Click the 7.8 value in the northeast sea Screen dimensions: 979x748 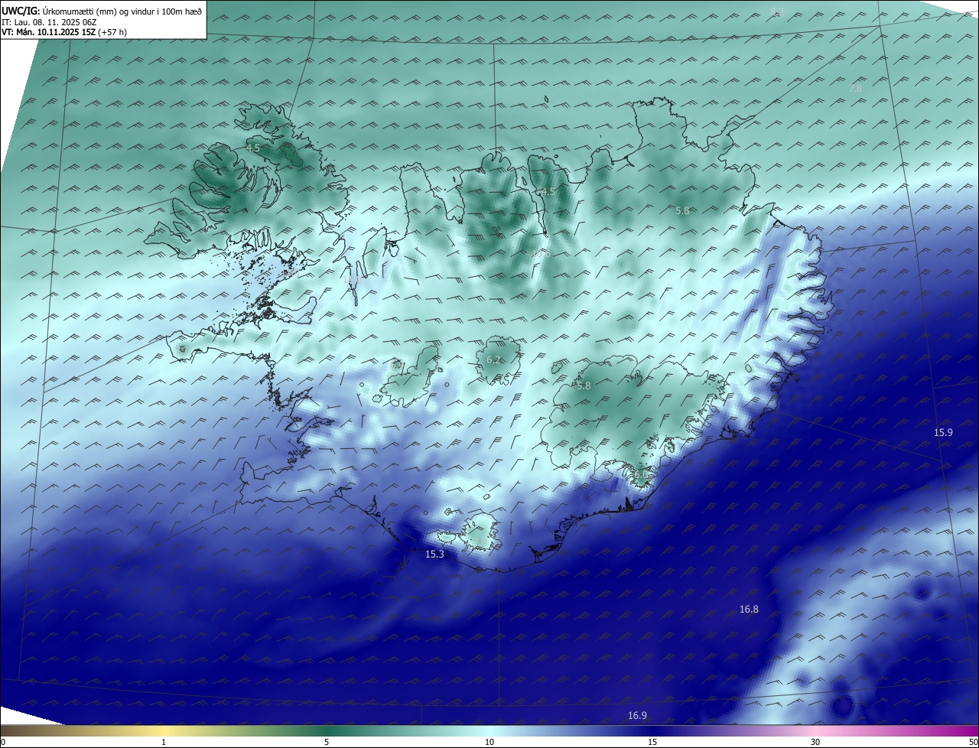click(x=855, y=88)
